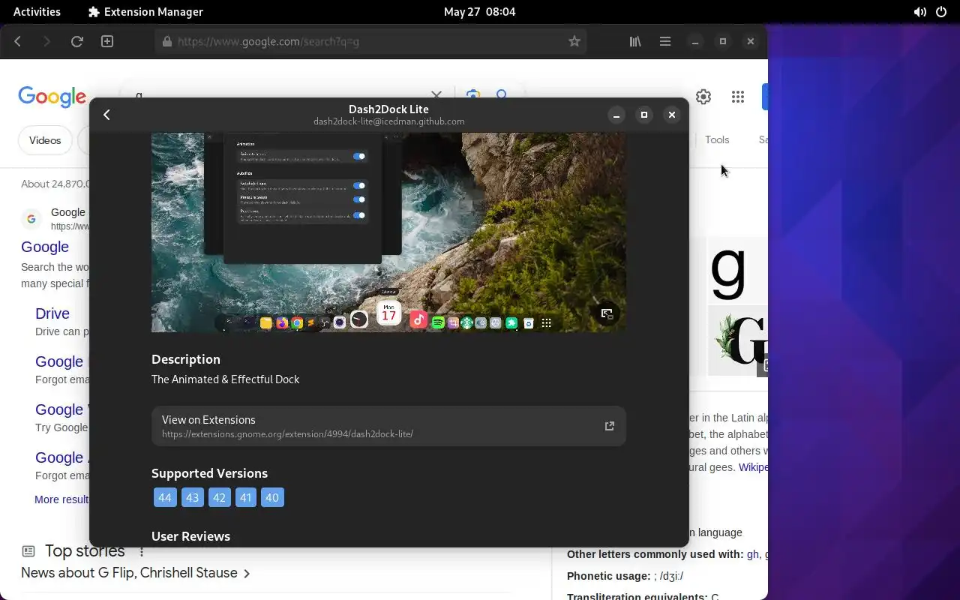This screenshot has height=600, width=960.
Task: Open a new tab in the browser
Action: click(107, 41)
